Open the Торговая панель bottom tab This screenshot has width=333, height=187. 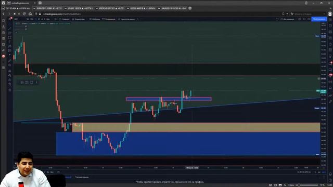tap(82, 177)
